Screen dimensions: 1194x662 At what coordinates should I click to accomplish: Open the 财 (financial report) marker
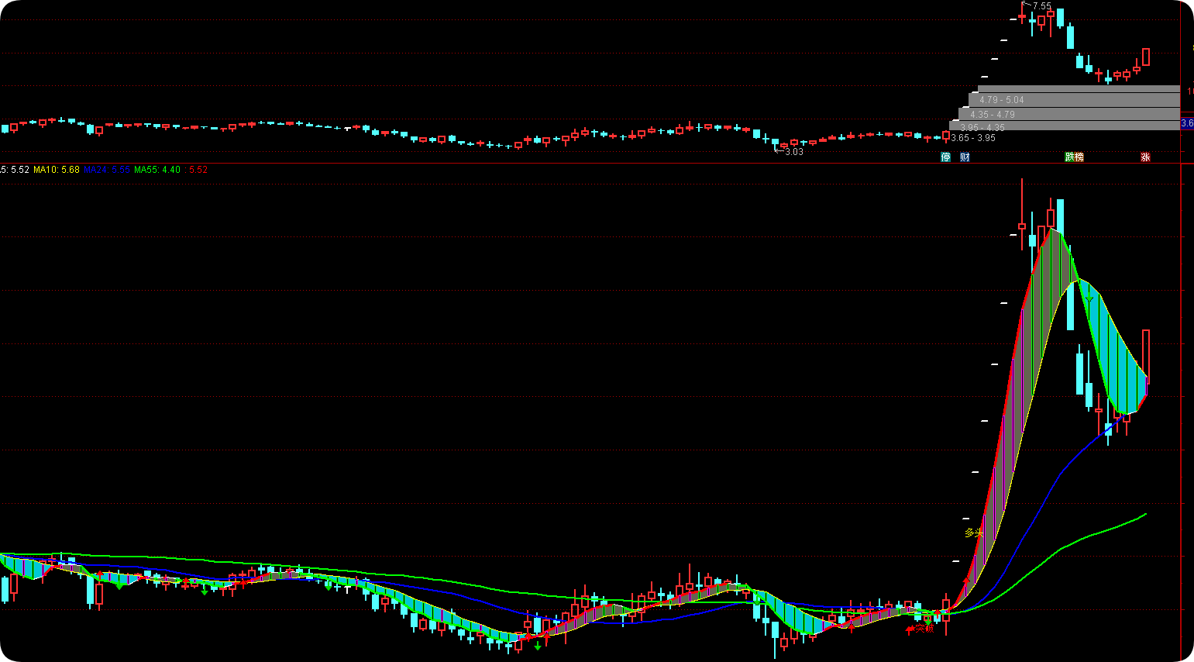click(965, 157)
